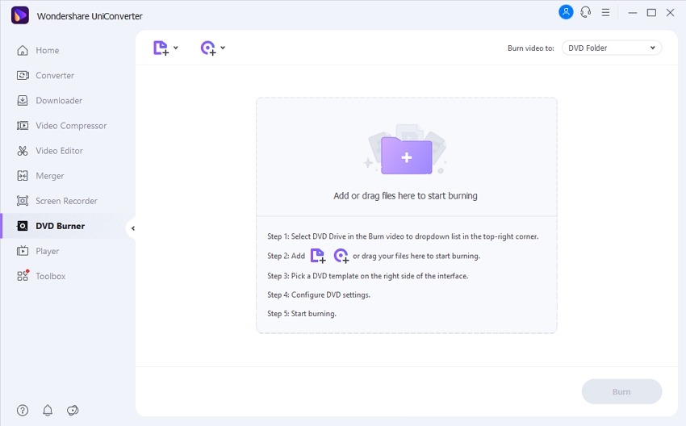686x426 pixels.
Task: Click the Add Files icon in toolbar
Action: click(161, 48)
